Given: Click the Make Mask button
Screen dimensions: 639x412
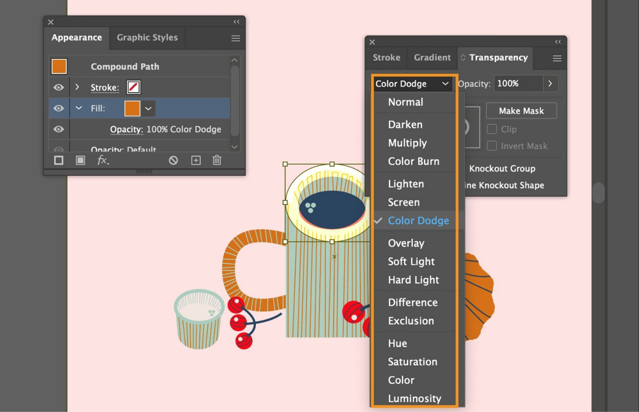Looking at the screenshot, I should [x=521, y=110].
